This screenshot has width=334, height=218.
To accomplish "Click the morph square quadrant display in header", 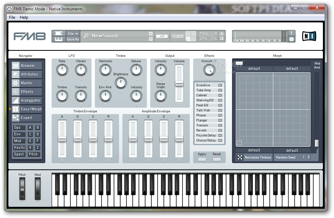I will (190, 36).
